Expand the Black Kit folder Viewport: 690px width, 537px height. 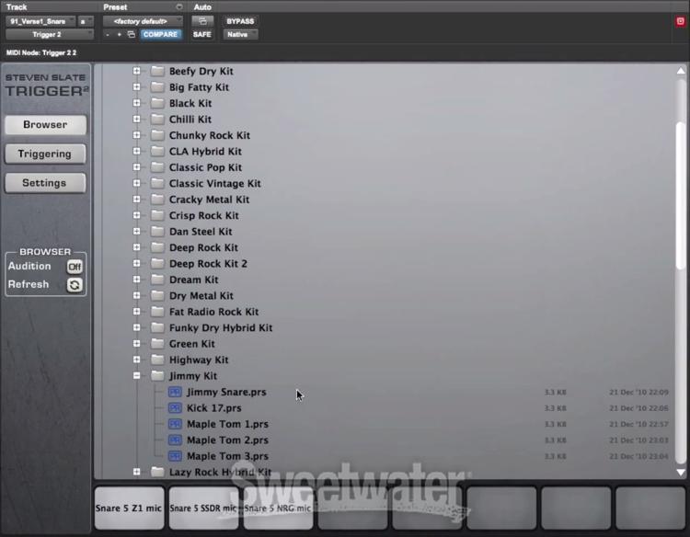tap(136, 103)
